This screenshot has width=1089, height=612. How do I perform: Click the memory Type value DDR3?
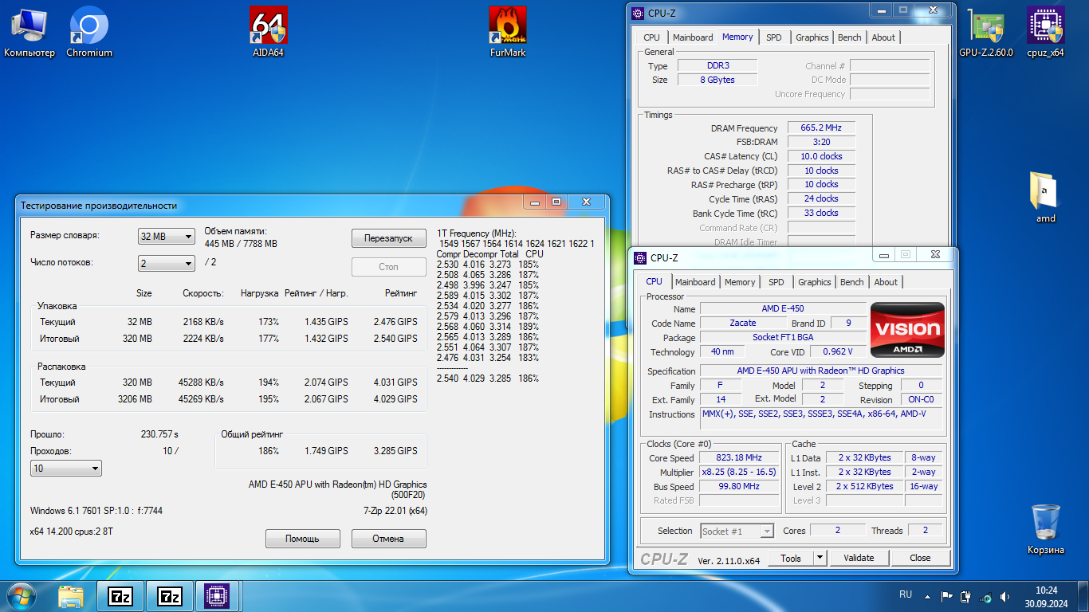point(717,65)
